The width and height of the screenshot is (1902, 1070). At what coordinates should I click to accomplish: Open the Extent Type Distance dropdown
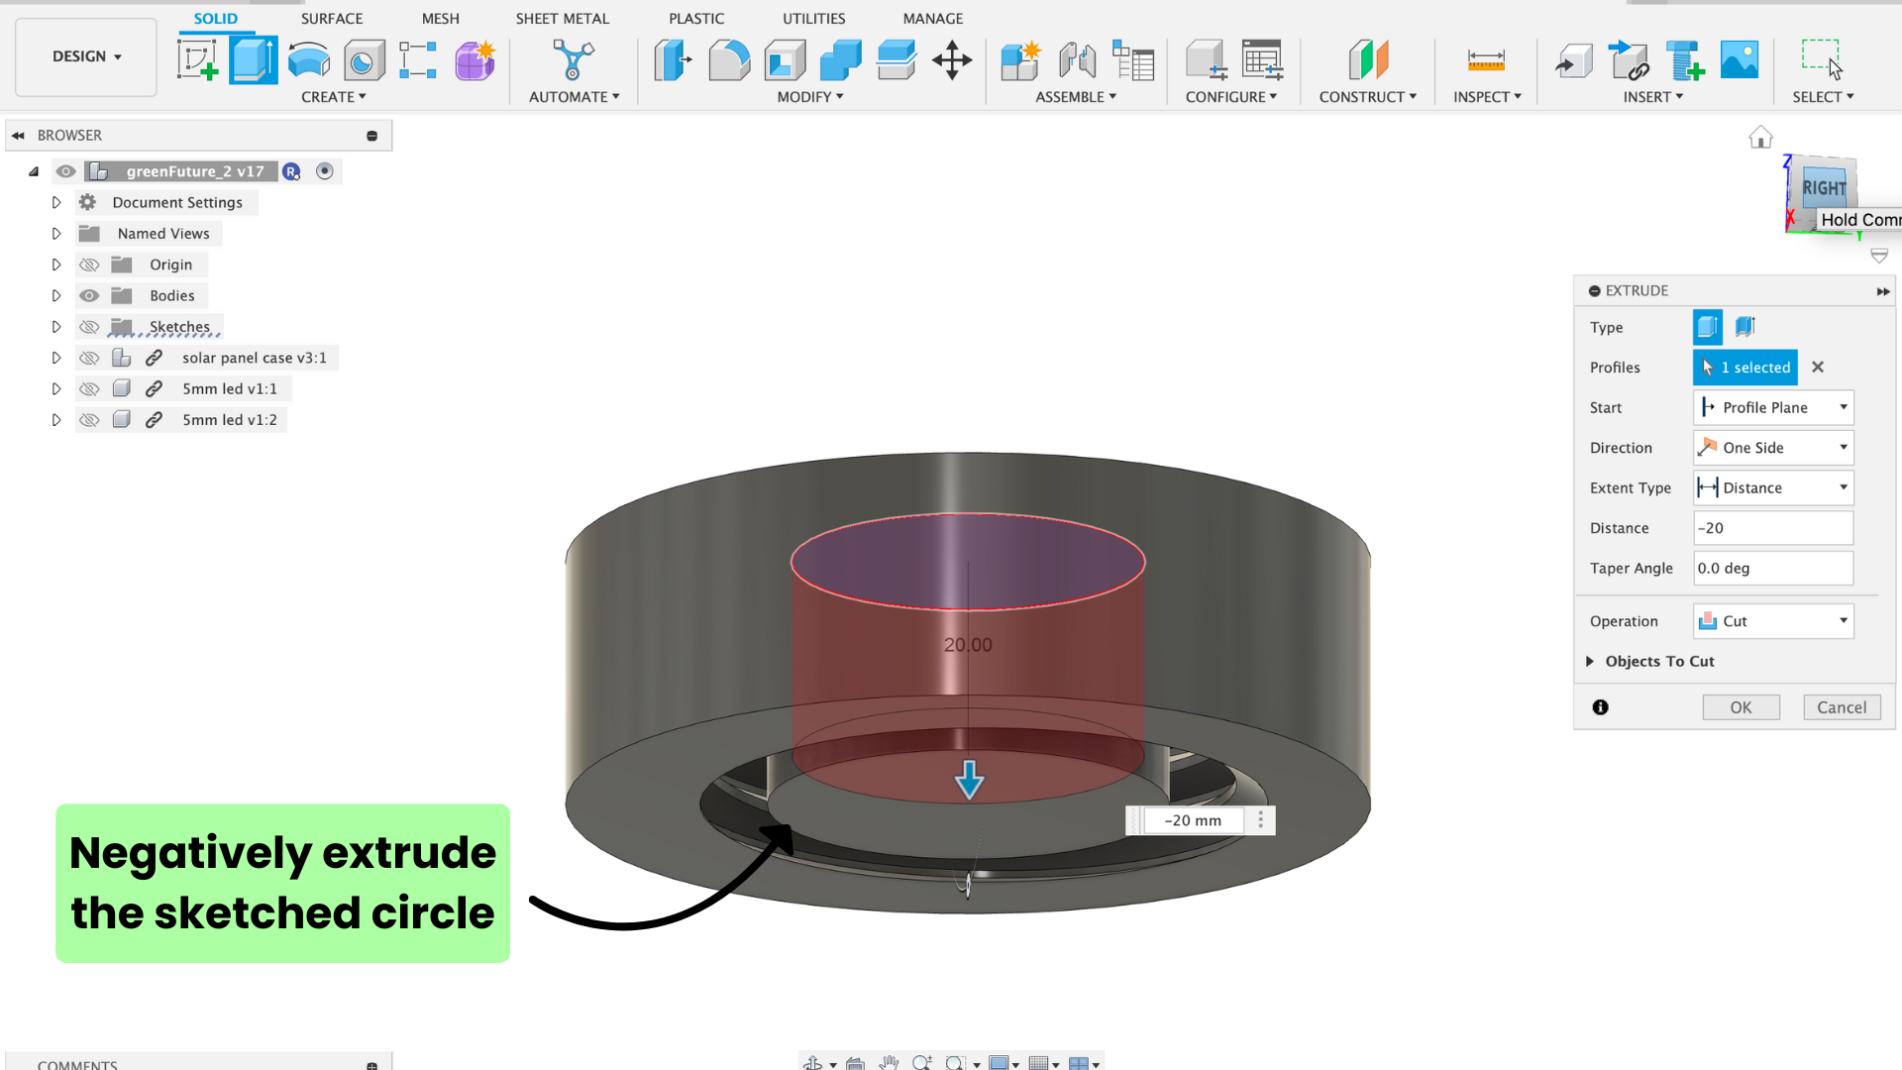tap(1773, 487)
